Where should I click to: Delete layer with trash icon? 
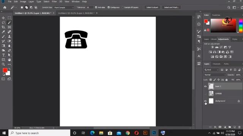click(x=240, y=127)
